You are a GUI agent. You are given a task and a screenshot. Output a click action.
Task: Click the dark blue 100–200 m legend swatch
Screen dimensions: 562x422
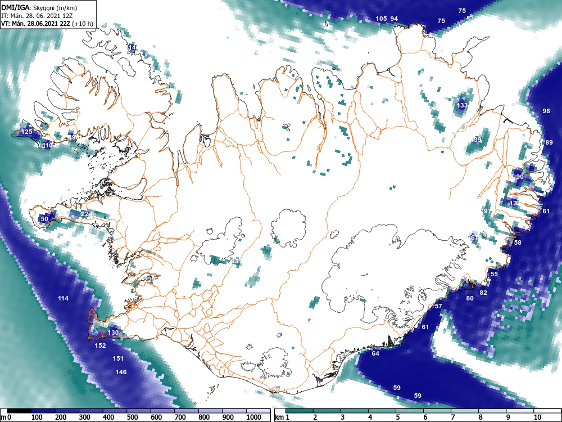coord(43,411)
